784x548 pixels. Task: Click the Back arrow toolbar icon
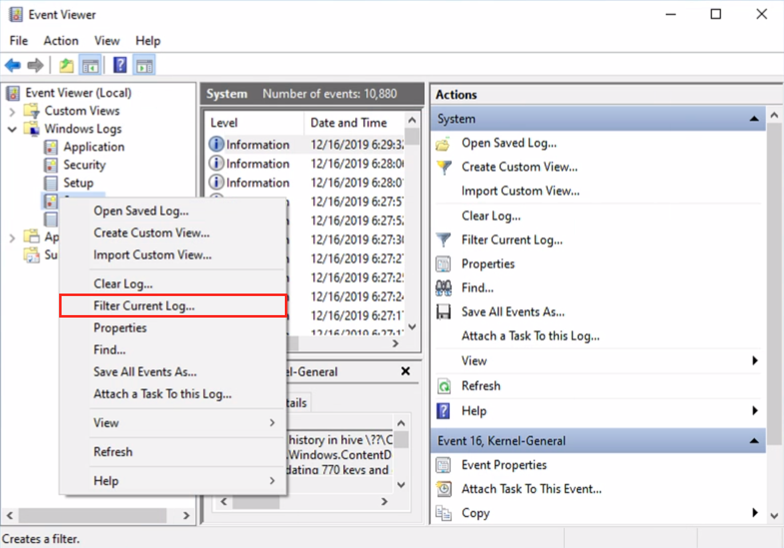click(x=13, y=65)
